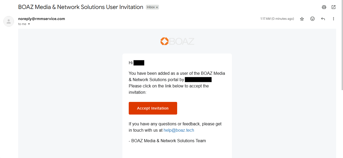
Task: Open the three-dot More options menu
Action: pos(334,19)
